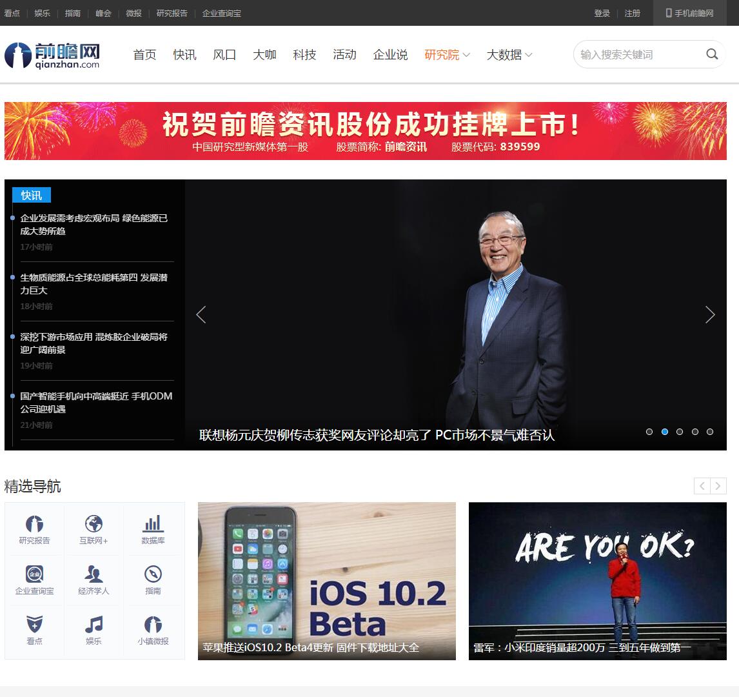The width and height of the screenshot is (739, 697).
Task: Click the red 挂牌上市 celebration banner
Action: click(x=365, y=130)
